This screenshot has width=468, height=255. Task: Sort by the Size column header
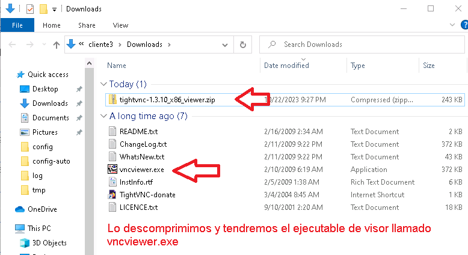click(429, 66)
